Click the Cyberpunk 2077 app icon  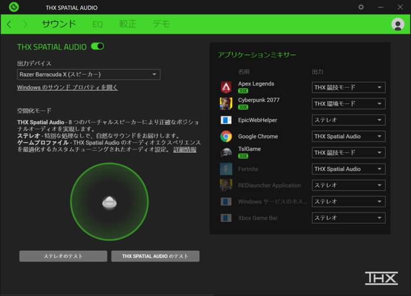(x=226, y=103)
